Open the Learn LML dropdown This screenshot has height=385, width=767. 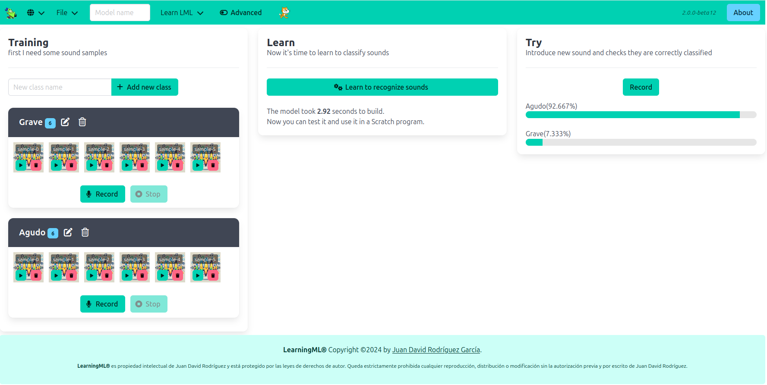tap(182, 13)
